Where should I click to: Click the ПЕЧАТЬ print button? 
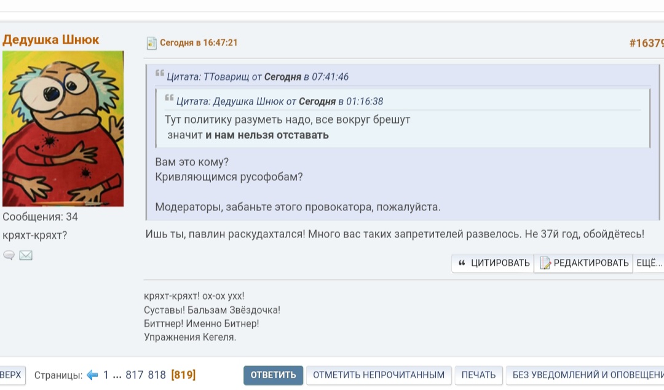pos(478,375)
